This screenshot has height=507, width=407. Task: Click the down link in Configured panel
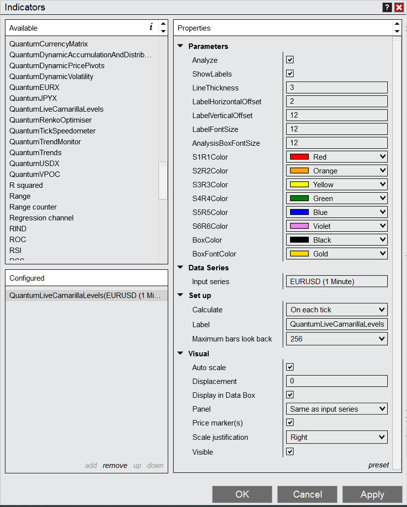[155, 465]
